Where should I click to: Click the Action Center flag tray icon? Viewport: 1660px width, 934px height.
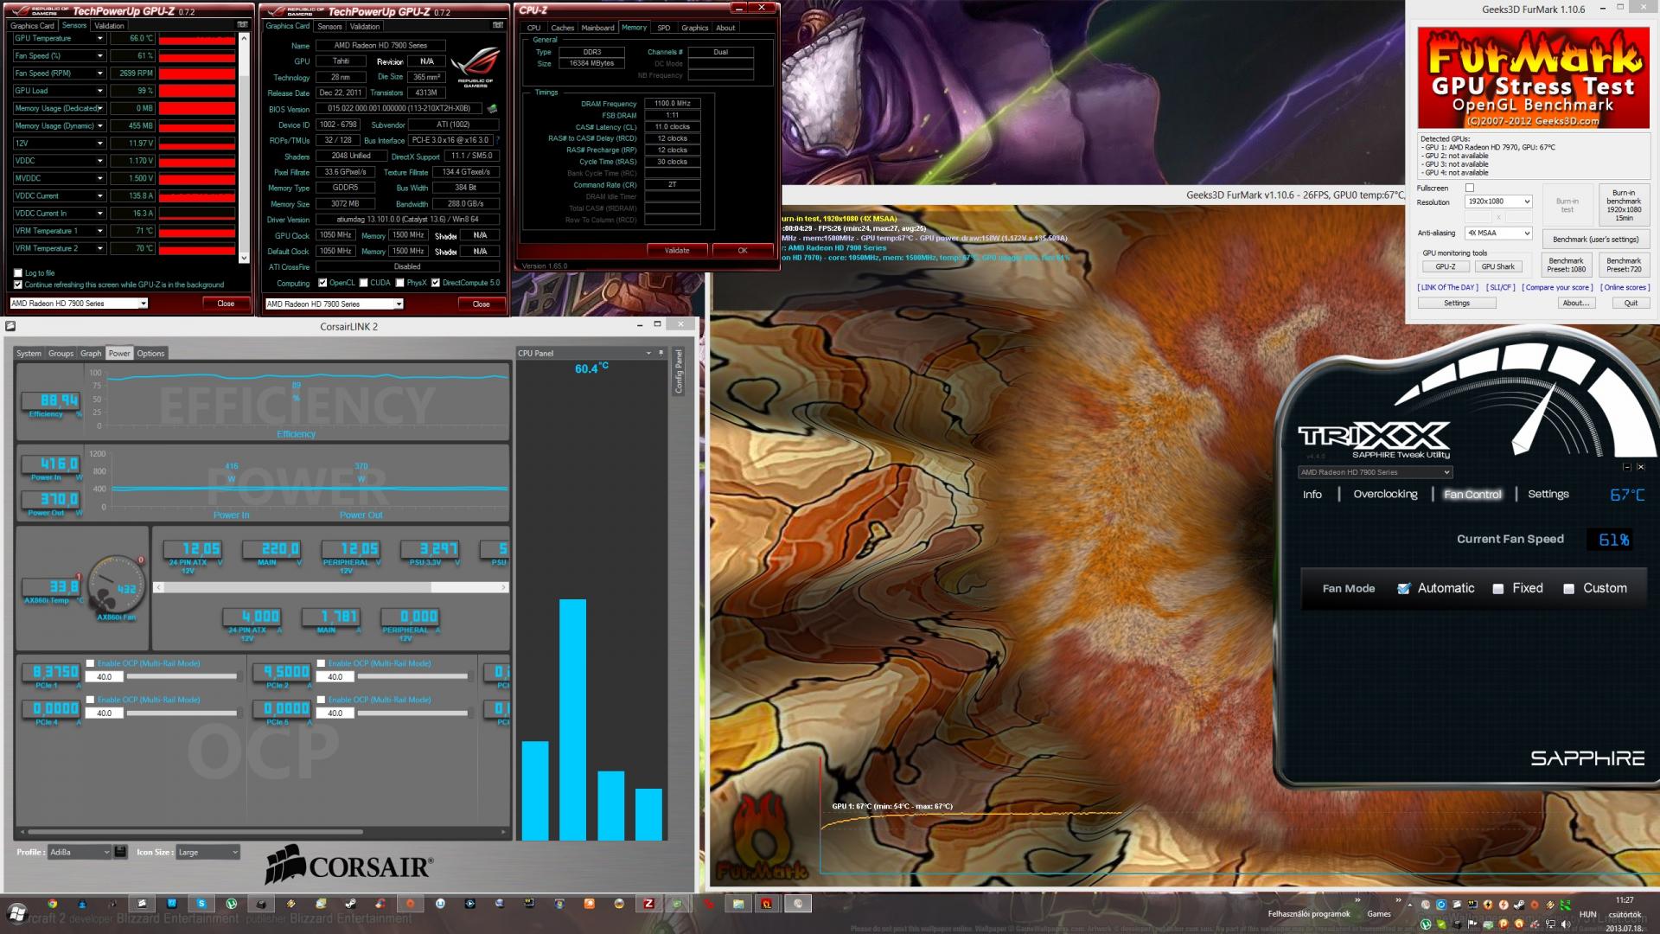pyautogui.click(x=1472, y=924)
